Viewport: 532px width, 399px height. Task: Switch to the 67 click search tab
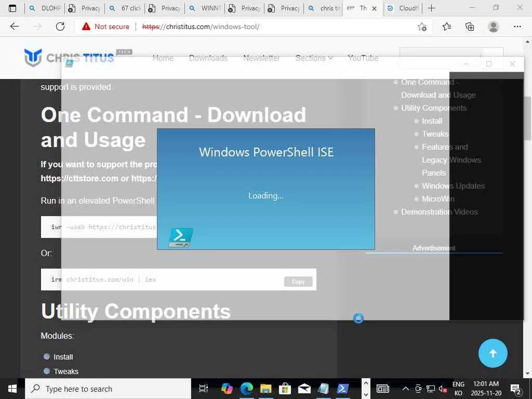[125, 8]
